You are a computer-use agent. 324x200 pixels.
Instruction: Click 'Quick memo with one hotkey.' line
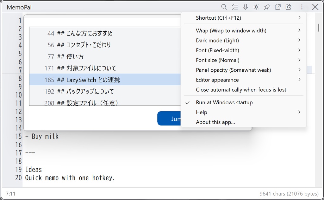coord(70,178)
